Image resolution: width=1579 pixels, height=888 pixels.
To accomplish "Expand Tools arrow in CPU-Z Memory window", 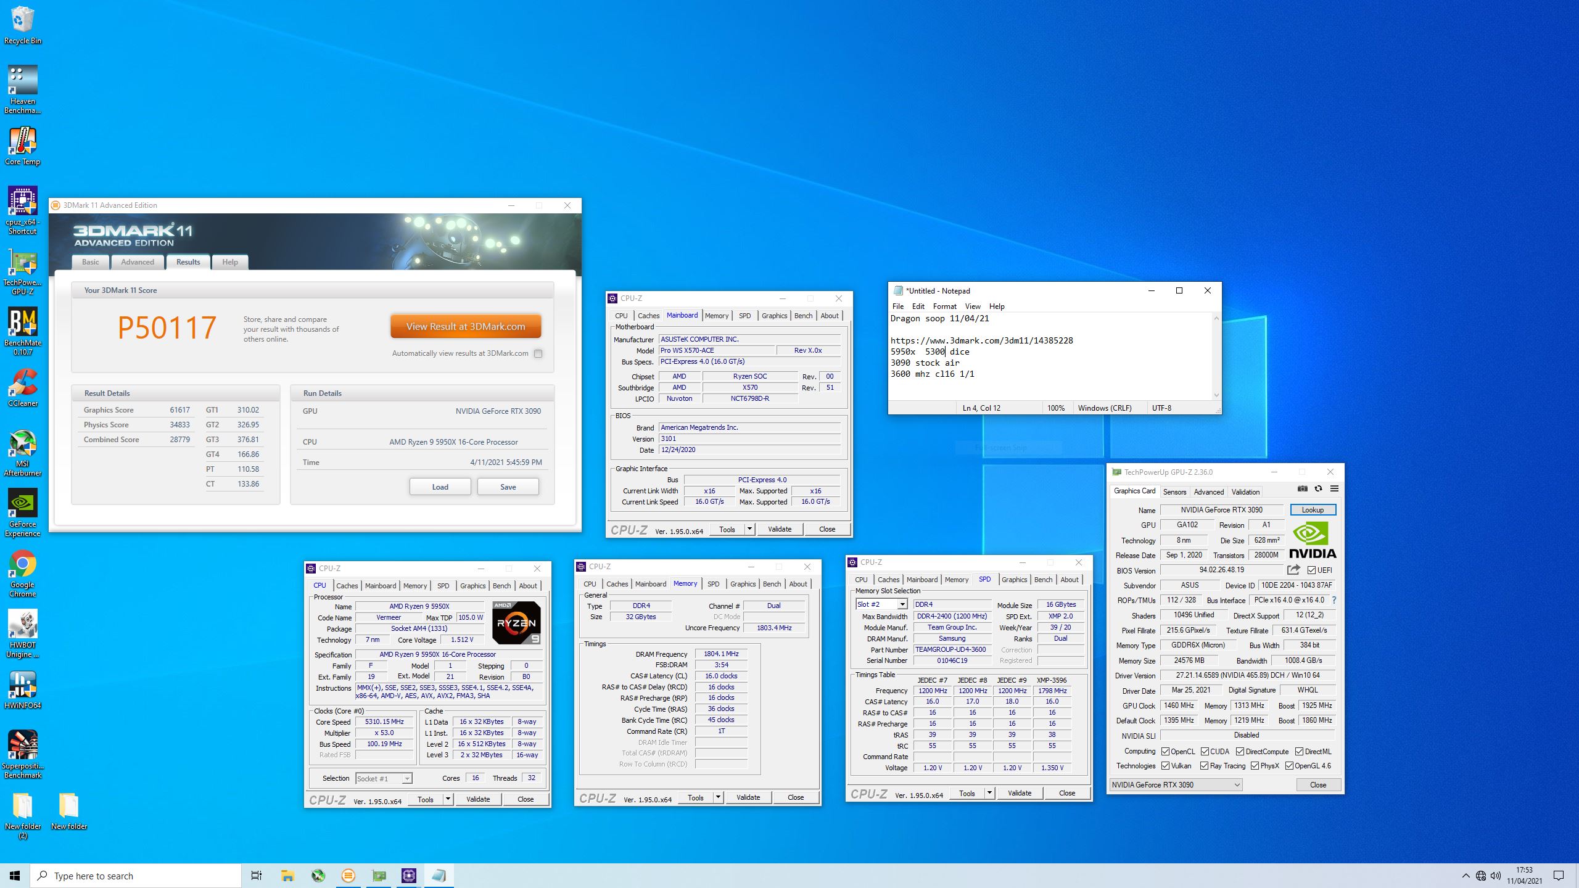I will pyautogui.click(x=718, y=797).
